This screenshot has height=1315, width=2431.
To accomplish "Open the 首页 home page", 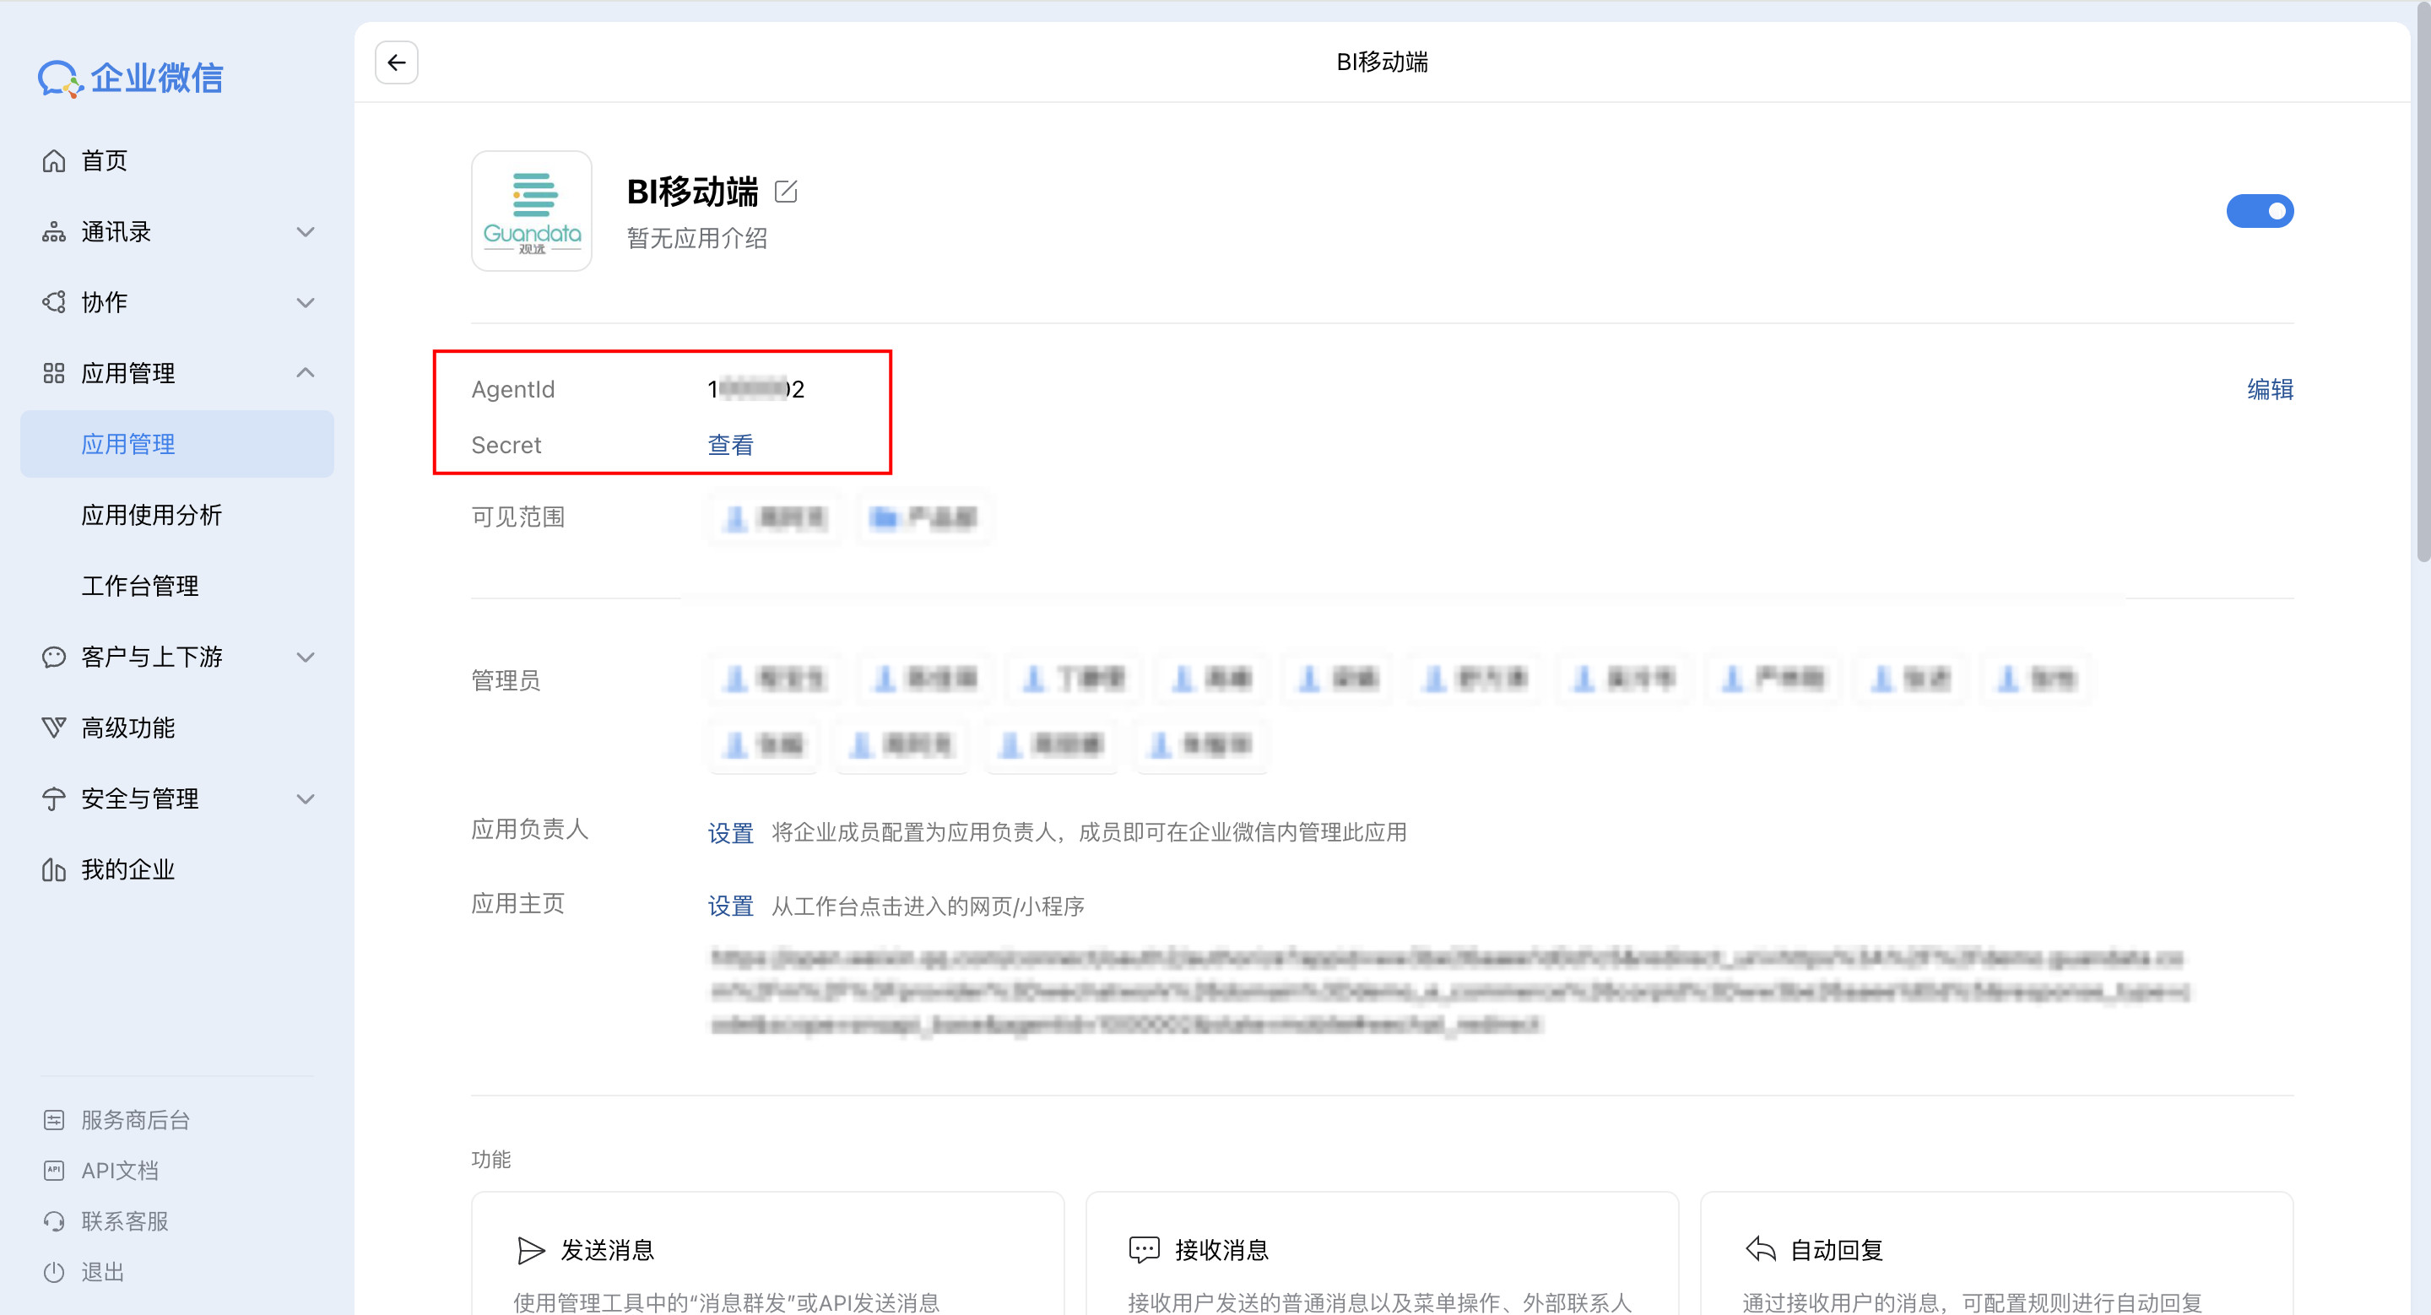I will pyautogui.click(x=104, y=160).
